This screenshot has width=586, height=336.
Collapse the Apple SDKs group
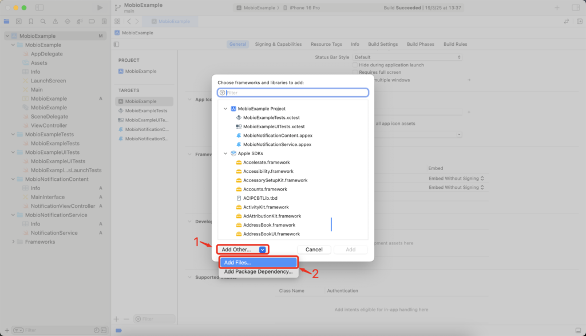click(x=225, y=153)
